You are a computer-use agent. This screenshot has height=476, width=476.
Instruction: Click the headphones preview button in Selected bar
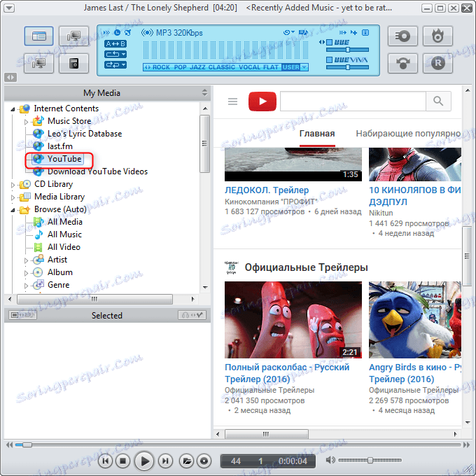pos(192,315)
